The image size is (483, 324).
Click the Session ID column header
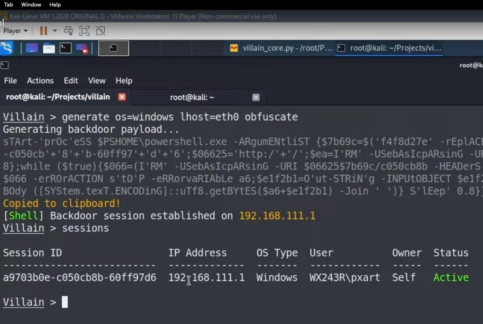tap(32, 253)
